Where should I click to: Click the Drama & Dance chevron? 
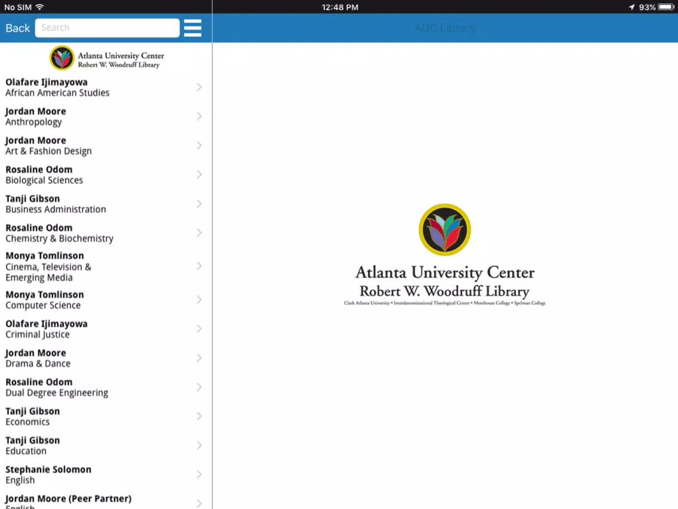click(x=199, y=358)
